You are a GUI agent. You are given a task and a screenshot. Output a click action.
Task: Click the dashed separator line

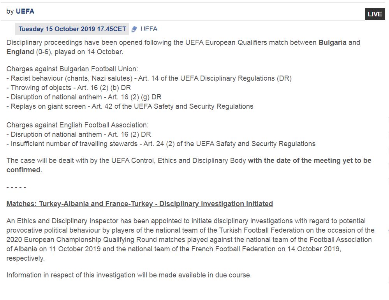point(16,187)
